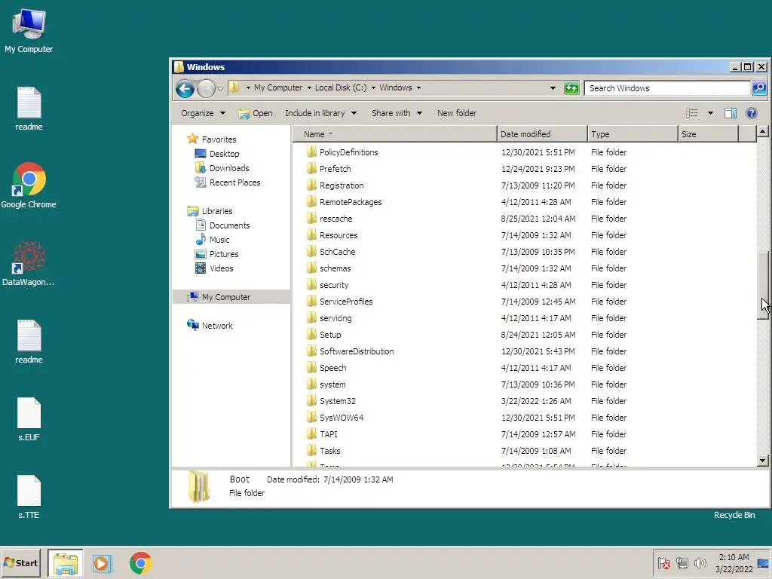Select the top readme file on the desktop

pyautogui.click(x=29, y=109)
